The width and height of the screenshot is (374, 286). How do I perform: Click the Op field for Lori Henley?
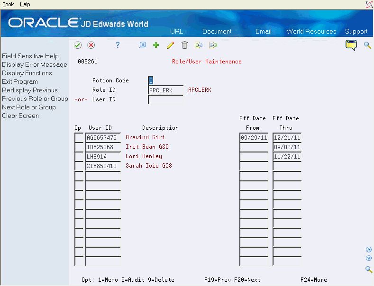click(x=79, y=157)
